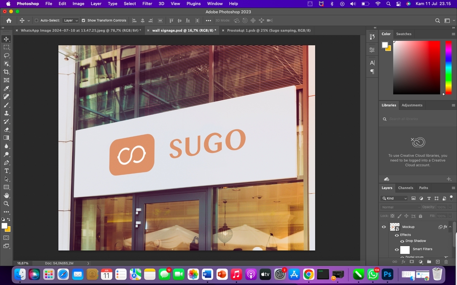The image size is (457, 285).
Task: Hide the Mockup layer
Action: pyautogui.click(x=384, y=227)
